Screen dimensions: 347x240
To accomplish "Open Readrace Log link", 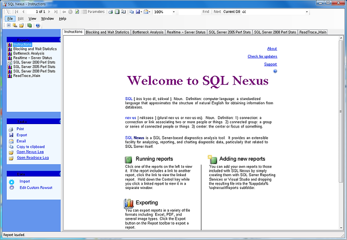I will pos(33,157).
